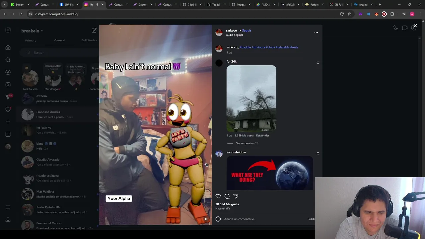Start video call camera icon
The height and width of the screenshot is (239, 425).
click(405, 28)
